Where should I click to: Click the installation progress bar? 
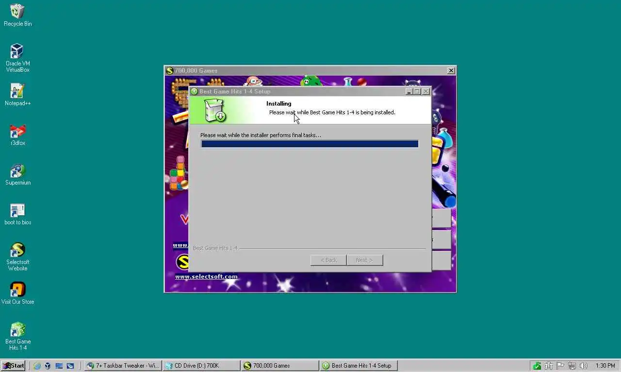pos(310,144)
